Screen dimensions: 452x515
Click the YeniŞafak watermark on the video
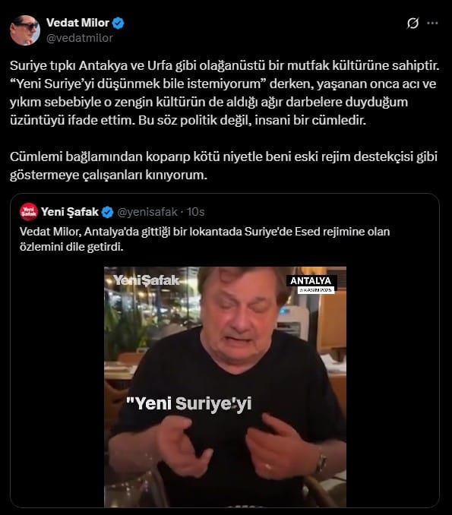147,280
